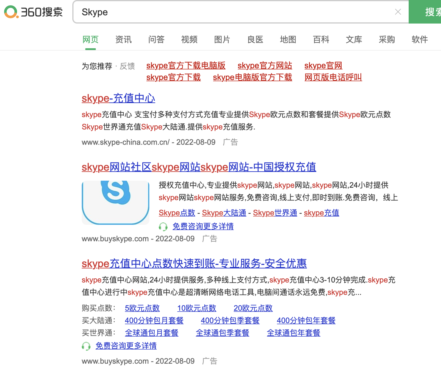Click URL www.skype-china.com.cn/
This screenshot has height=379, width=441.
(126, 142)
